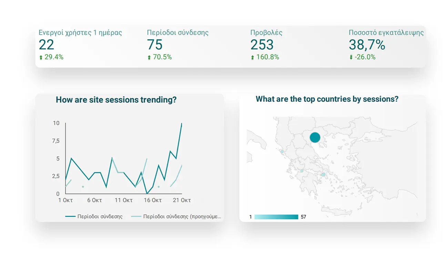This screenshot has width=448, height=268.
Task: Click the line chart peak at value 10
Action: pyautogui.click(x=182, y=123)
